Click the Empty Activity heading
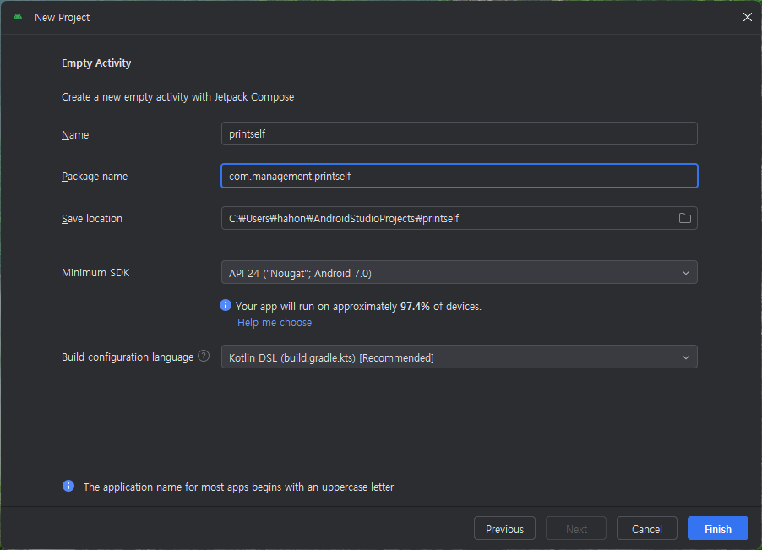 tap(96, 63)
